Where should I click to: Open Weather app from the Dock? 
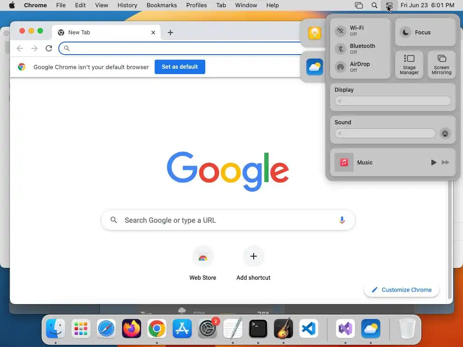point(371,328)
